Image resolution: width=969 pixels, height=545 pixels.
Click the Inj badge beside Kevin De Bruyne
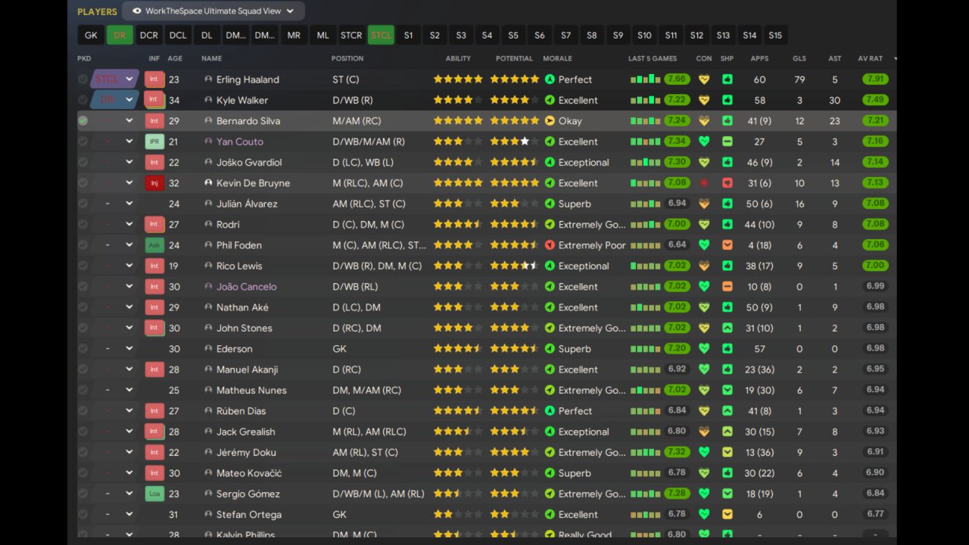pos(154,183)
